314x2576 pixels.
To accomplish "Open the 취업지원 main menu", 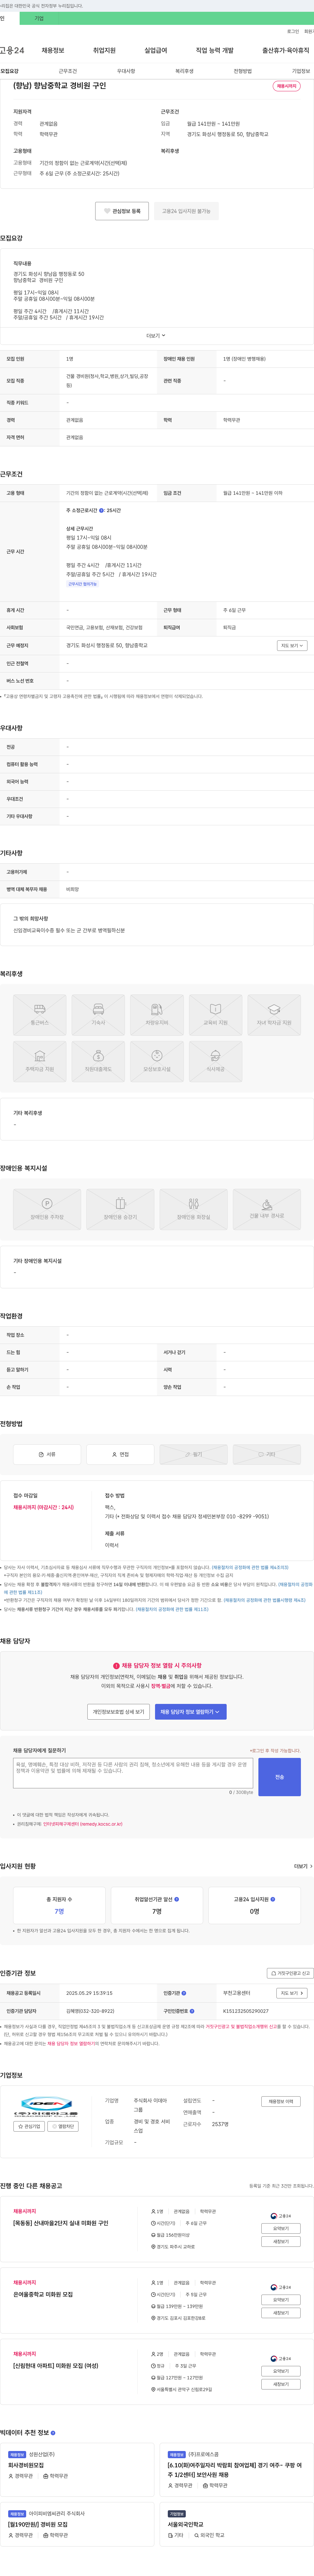I will click(104, 50).
